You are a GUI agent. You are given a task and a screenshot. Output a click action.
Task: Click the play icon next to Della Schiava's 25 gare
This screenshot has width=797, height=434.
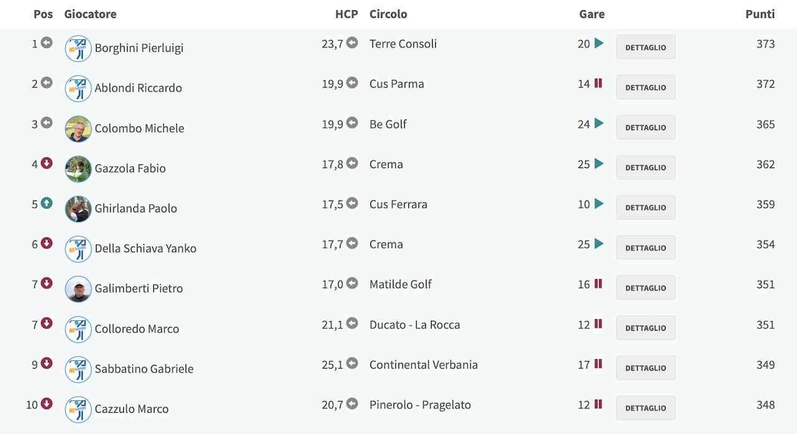pyautogui.click(x=599, y=243)
